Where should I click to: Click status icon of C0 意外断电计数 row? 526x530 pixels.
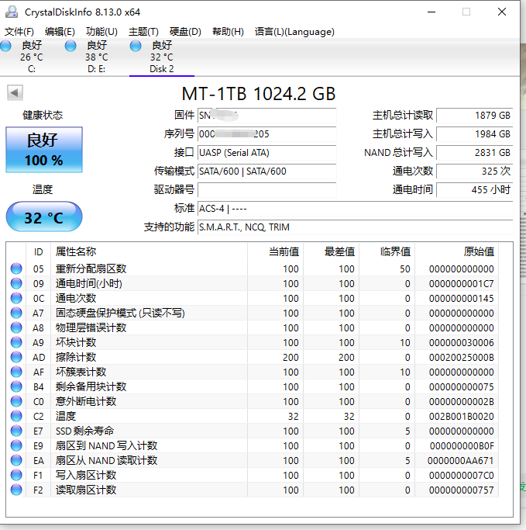(x=16, y=401)
